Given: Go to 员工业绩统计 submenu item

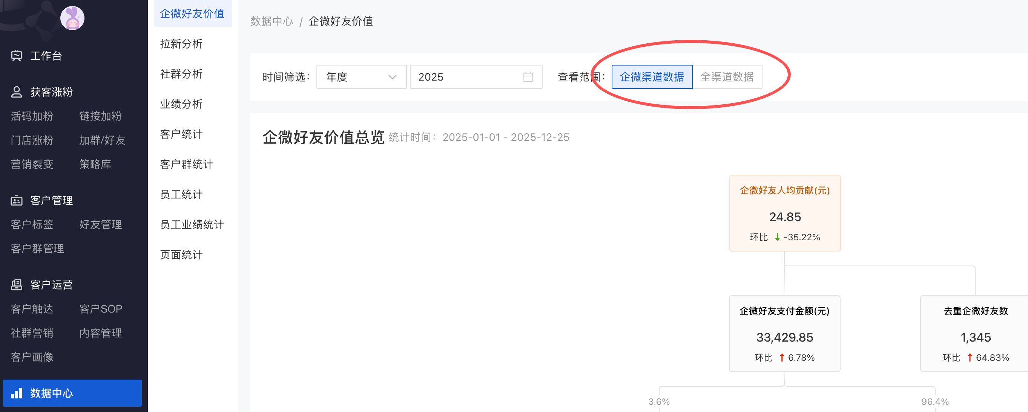Looking at the screenshot, I should [192, 225].
